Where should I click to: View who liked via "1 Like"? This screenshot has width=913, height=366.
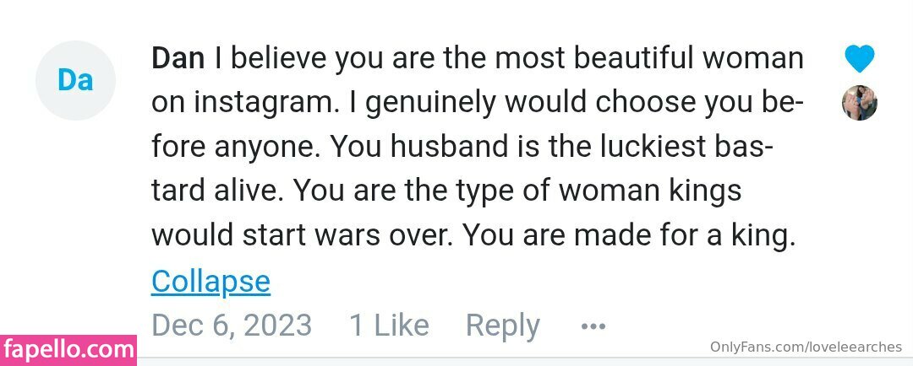click(x=390, y=326)
